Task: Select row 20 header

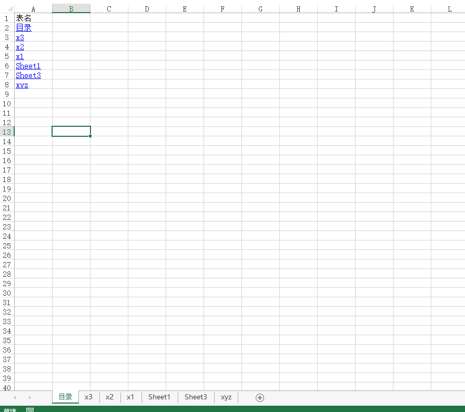Action: [x=7, y=198]
